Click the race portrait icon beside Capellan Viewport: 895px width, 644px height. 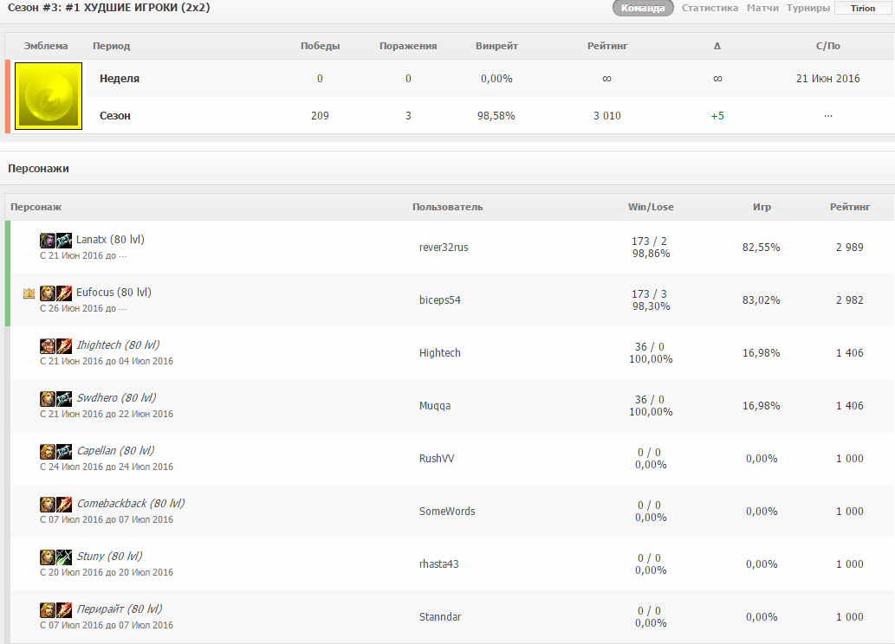(x=48, y=451)
